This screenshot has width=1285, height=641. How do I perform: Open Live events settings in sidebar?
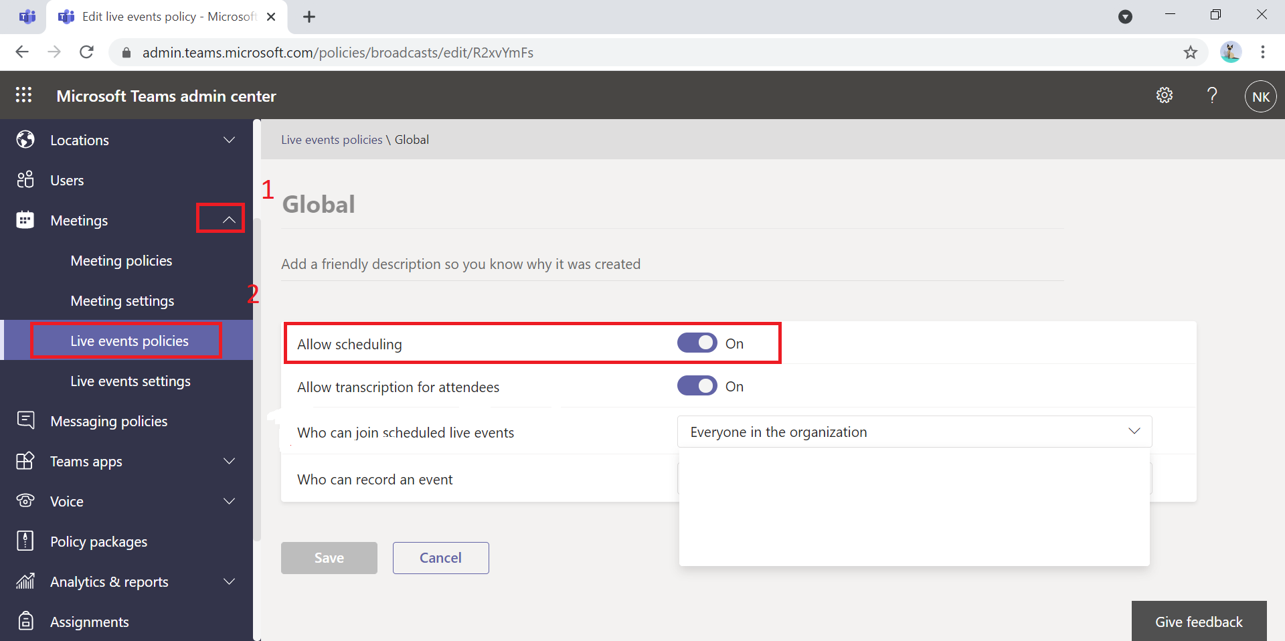tap(131, 381)
